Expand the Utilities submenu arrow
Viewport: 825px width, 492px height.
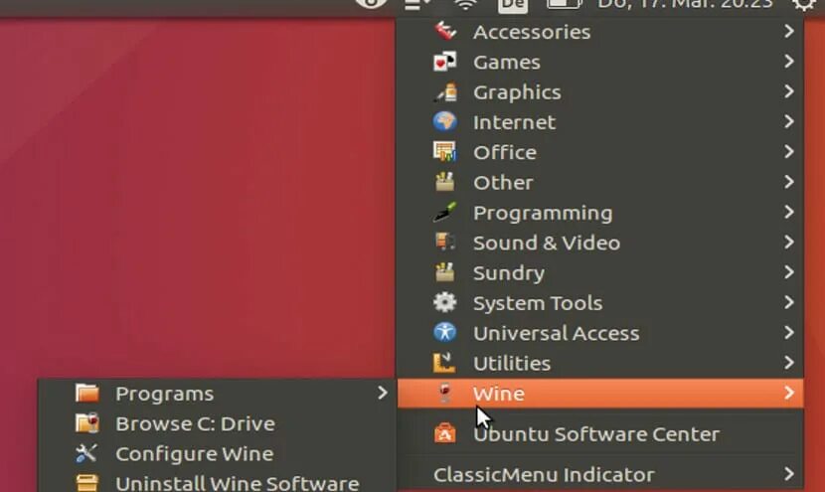pyautogui.click(x=788, y=363)
